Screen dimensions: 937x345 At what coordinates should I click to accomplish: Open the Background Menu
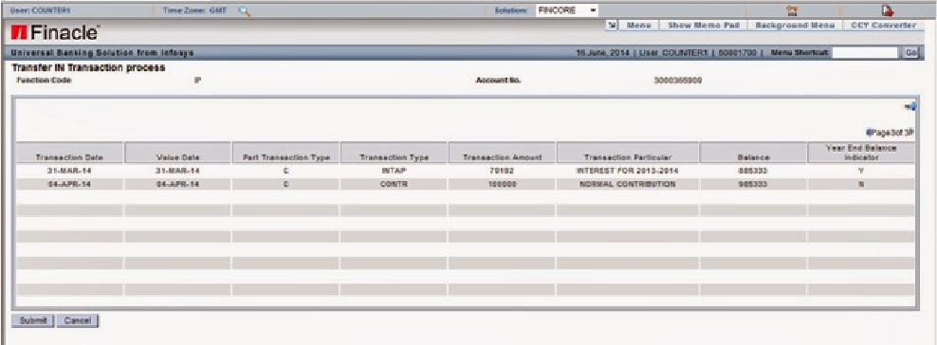(795, 25)
